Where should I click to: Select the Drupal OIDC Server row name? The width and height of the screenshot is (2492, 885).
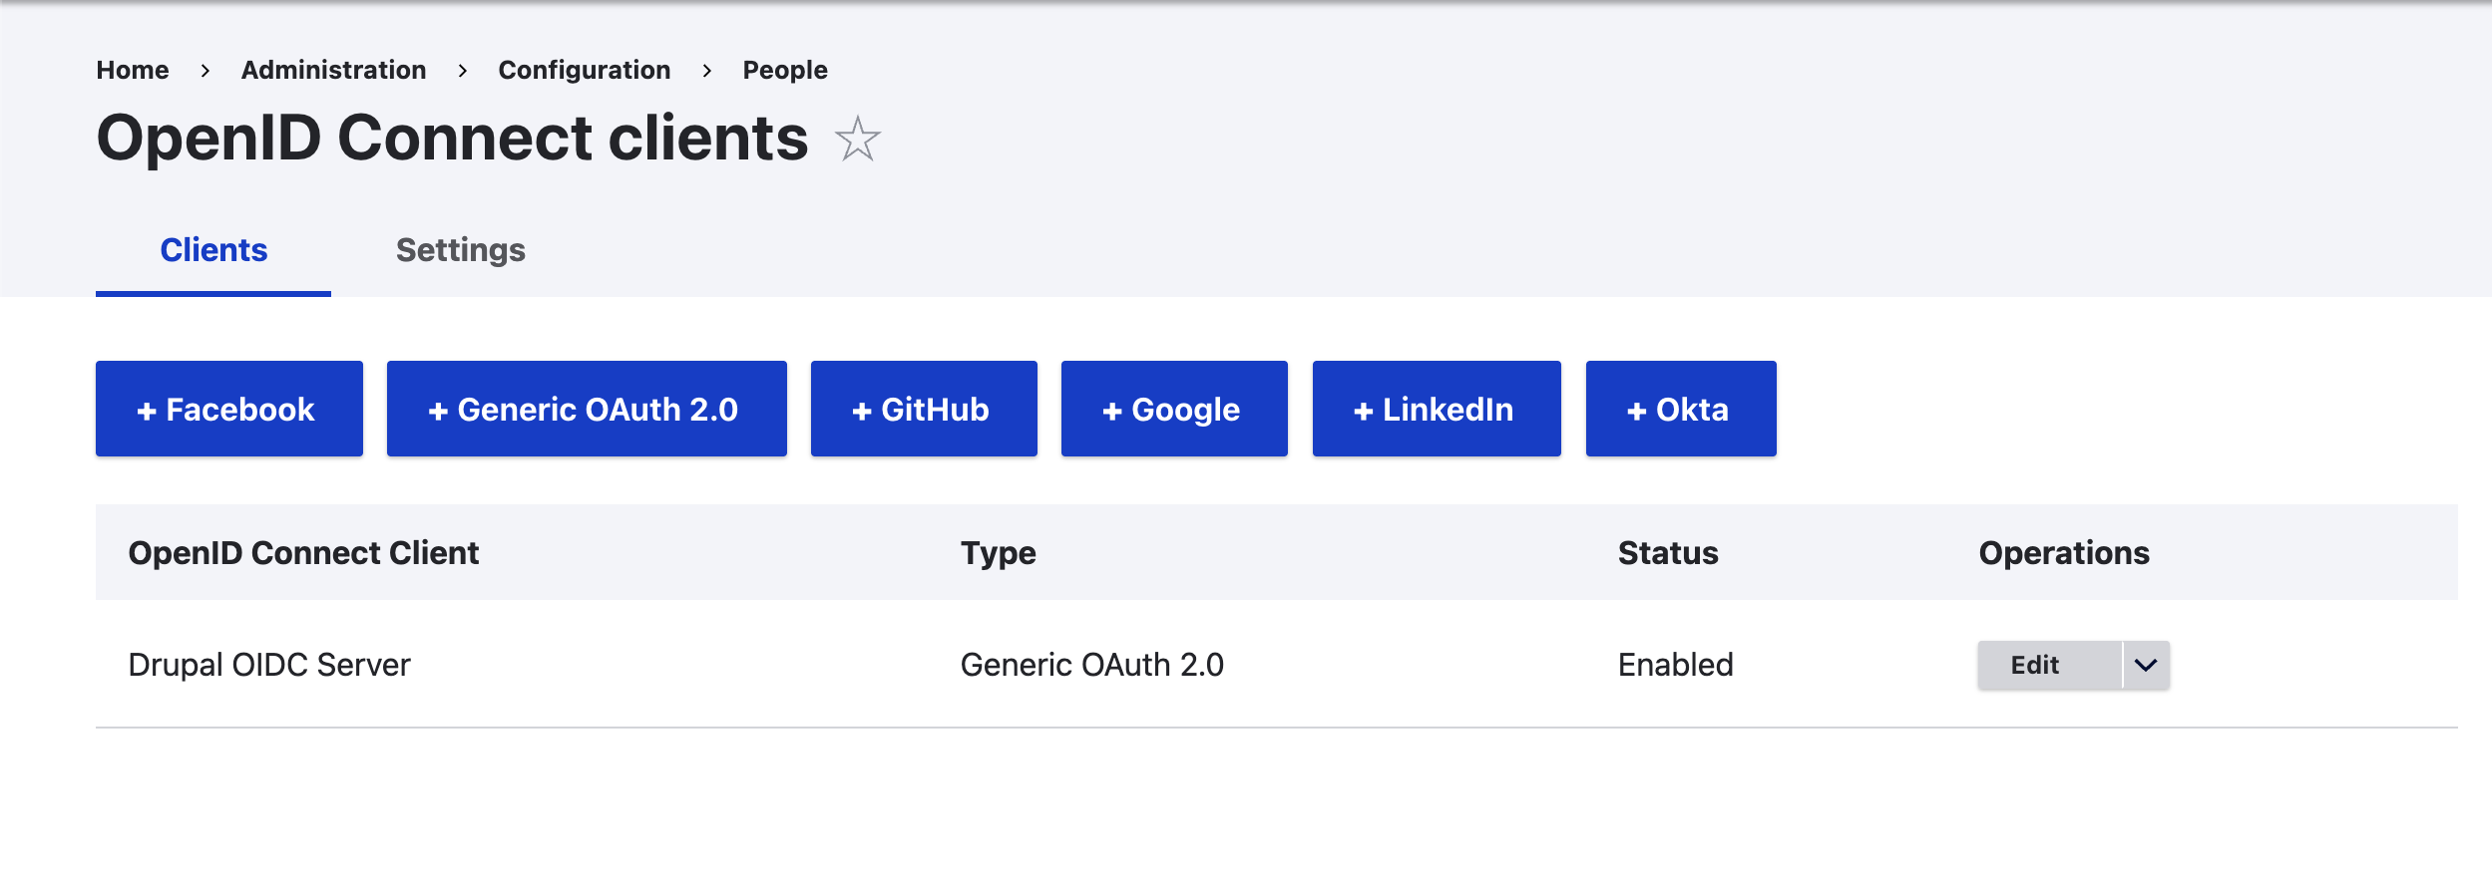coord(269,665)
